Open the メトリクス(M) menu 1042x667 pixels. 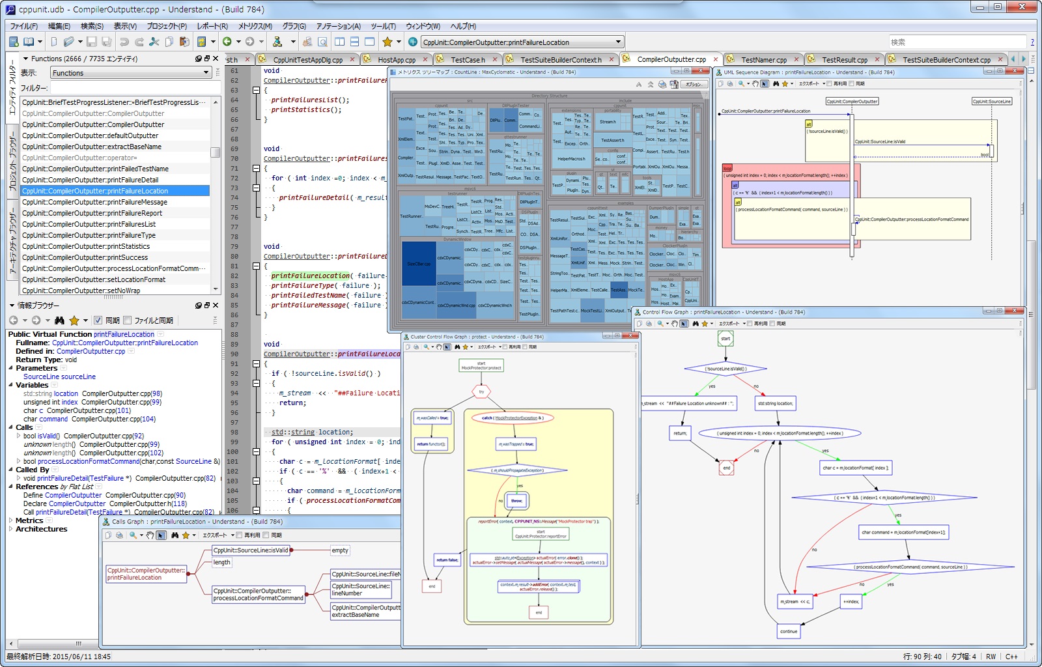[x=255, y=26]
